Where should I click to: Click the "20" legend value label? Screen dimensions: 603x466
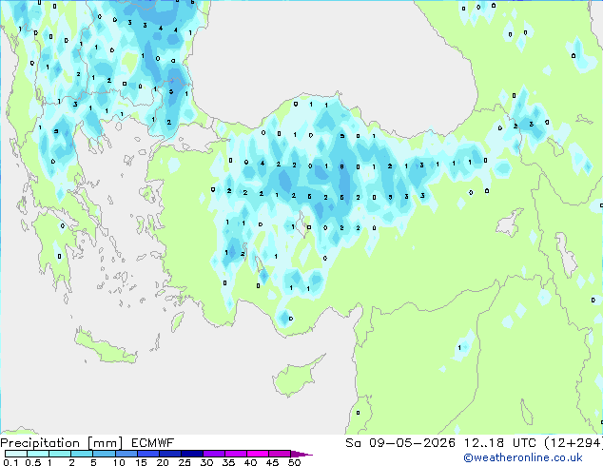click(163, 462)
